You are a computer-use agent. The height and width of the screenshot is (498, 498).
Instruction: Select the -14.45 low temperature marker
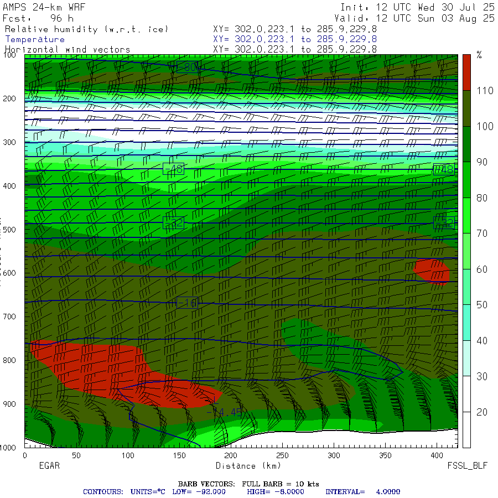(224, 412)
